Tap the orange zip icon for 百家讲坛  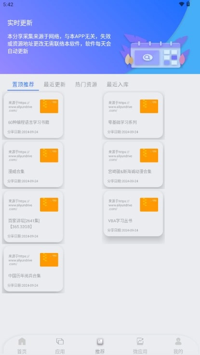pyautogui.click(x=49, y=204)
